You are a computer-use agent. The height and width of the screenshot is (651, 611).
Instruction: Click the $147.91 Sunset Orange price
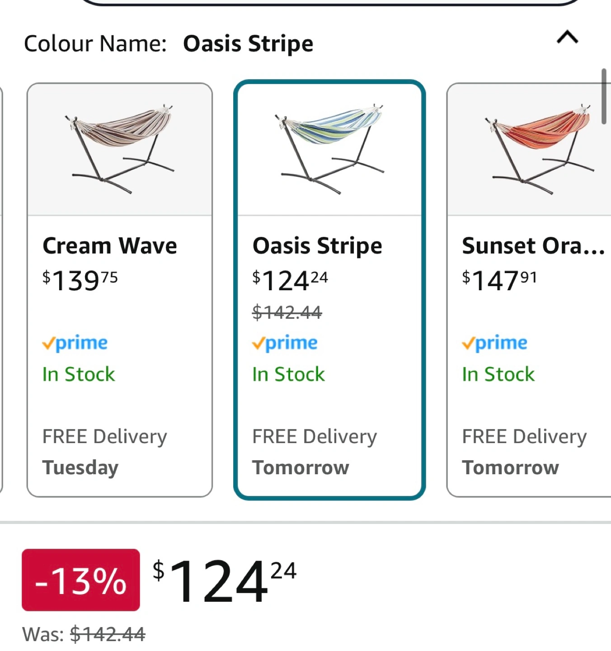pyautogui.click(x=499, y=281)
